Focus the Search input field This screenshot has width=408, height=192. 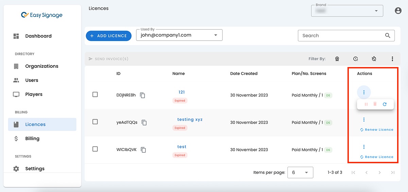[x=340, y=36]
